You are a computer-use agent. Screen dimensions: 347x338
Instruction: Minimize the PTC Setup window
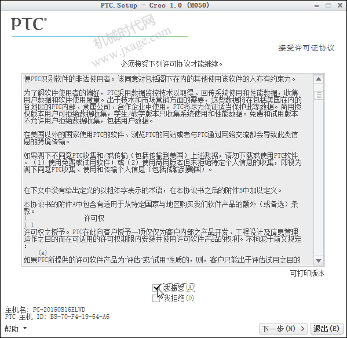point(317,6)
